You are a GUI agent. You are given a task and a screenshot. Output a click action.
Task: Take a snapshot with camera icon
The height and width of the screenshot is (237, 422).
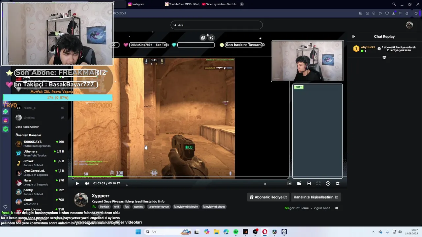[367, 13]
